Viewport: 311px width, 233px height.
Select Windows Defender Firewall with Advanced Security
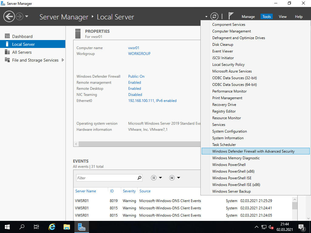click(x=253, y=151)
